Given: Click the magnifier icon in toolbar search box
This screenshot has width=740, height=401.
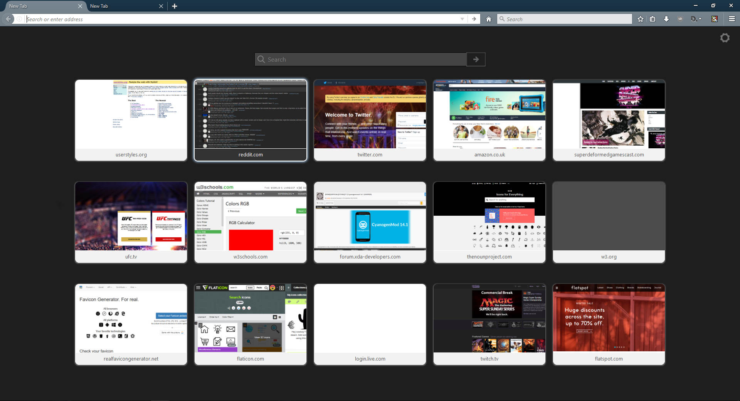Looking at the screenshot, I should [502, 19].
